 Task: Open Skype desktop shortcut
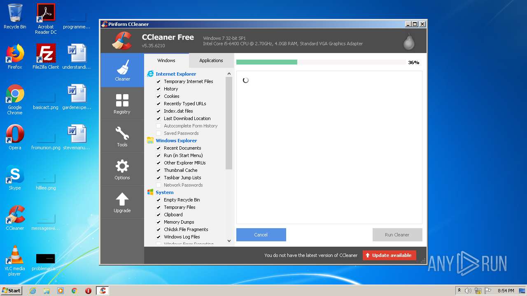(15, 178)
